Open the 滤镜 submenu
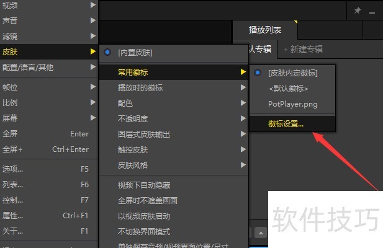The image size is (383, 248). [x=49, y=36]
